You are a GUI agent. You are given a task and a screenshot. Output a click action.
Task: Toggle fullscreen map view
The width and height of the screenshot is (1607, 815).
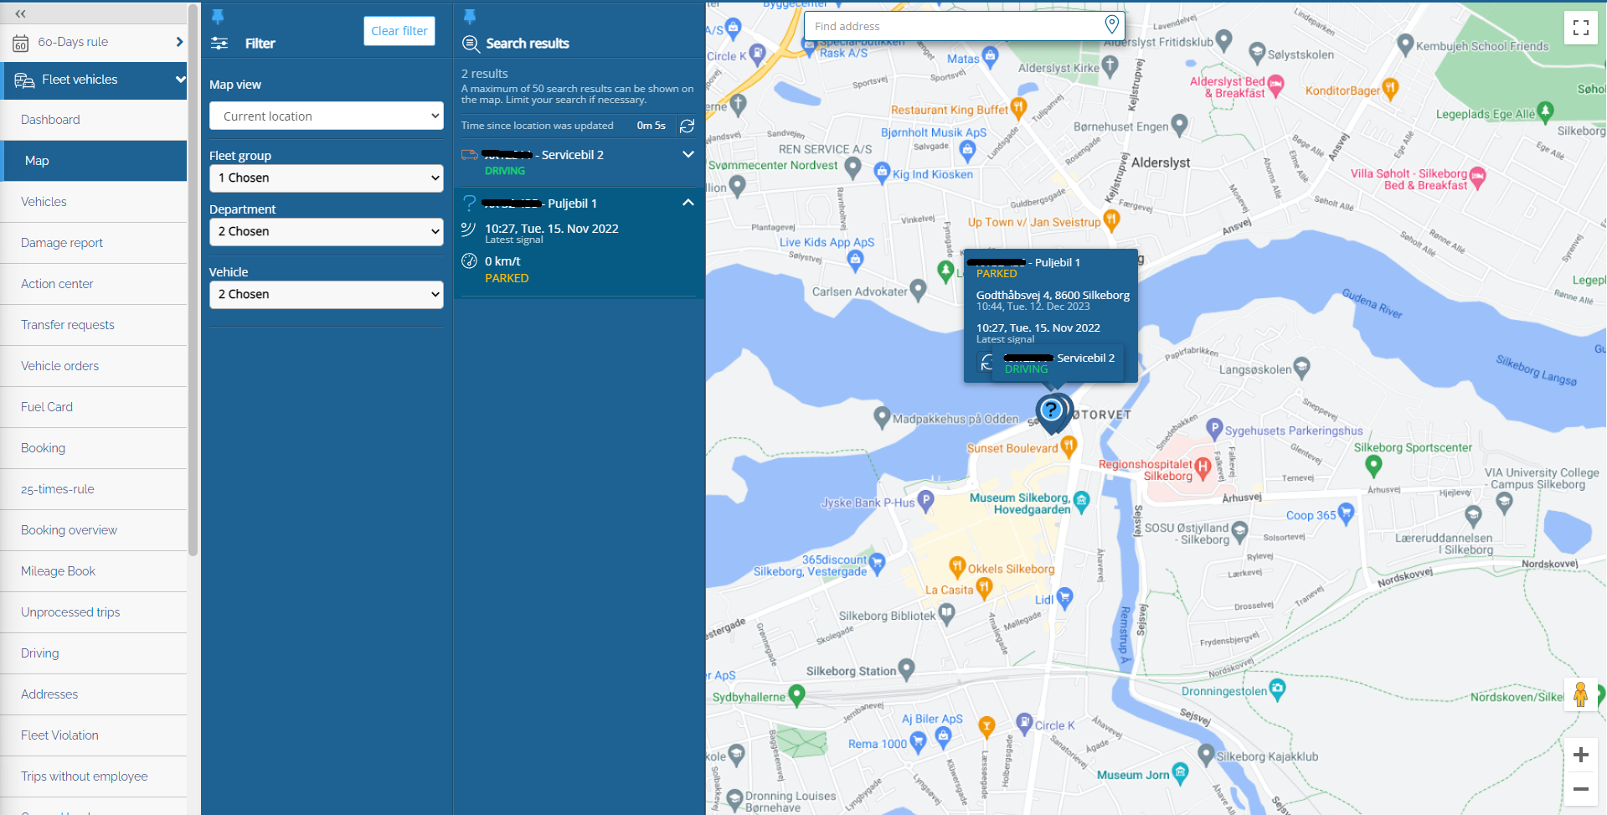[x=1581, y=28]
